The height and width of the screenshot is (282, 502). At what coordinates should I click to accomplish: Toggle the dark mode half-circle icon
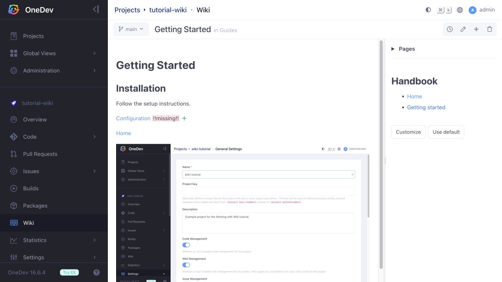pyautogui.click(x=428, y=10)
